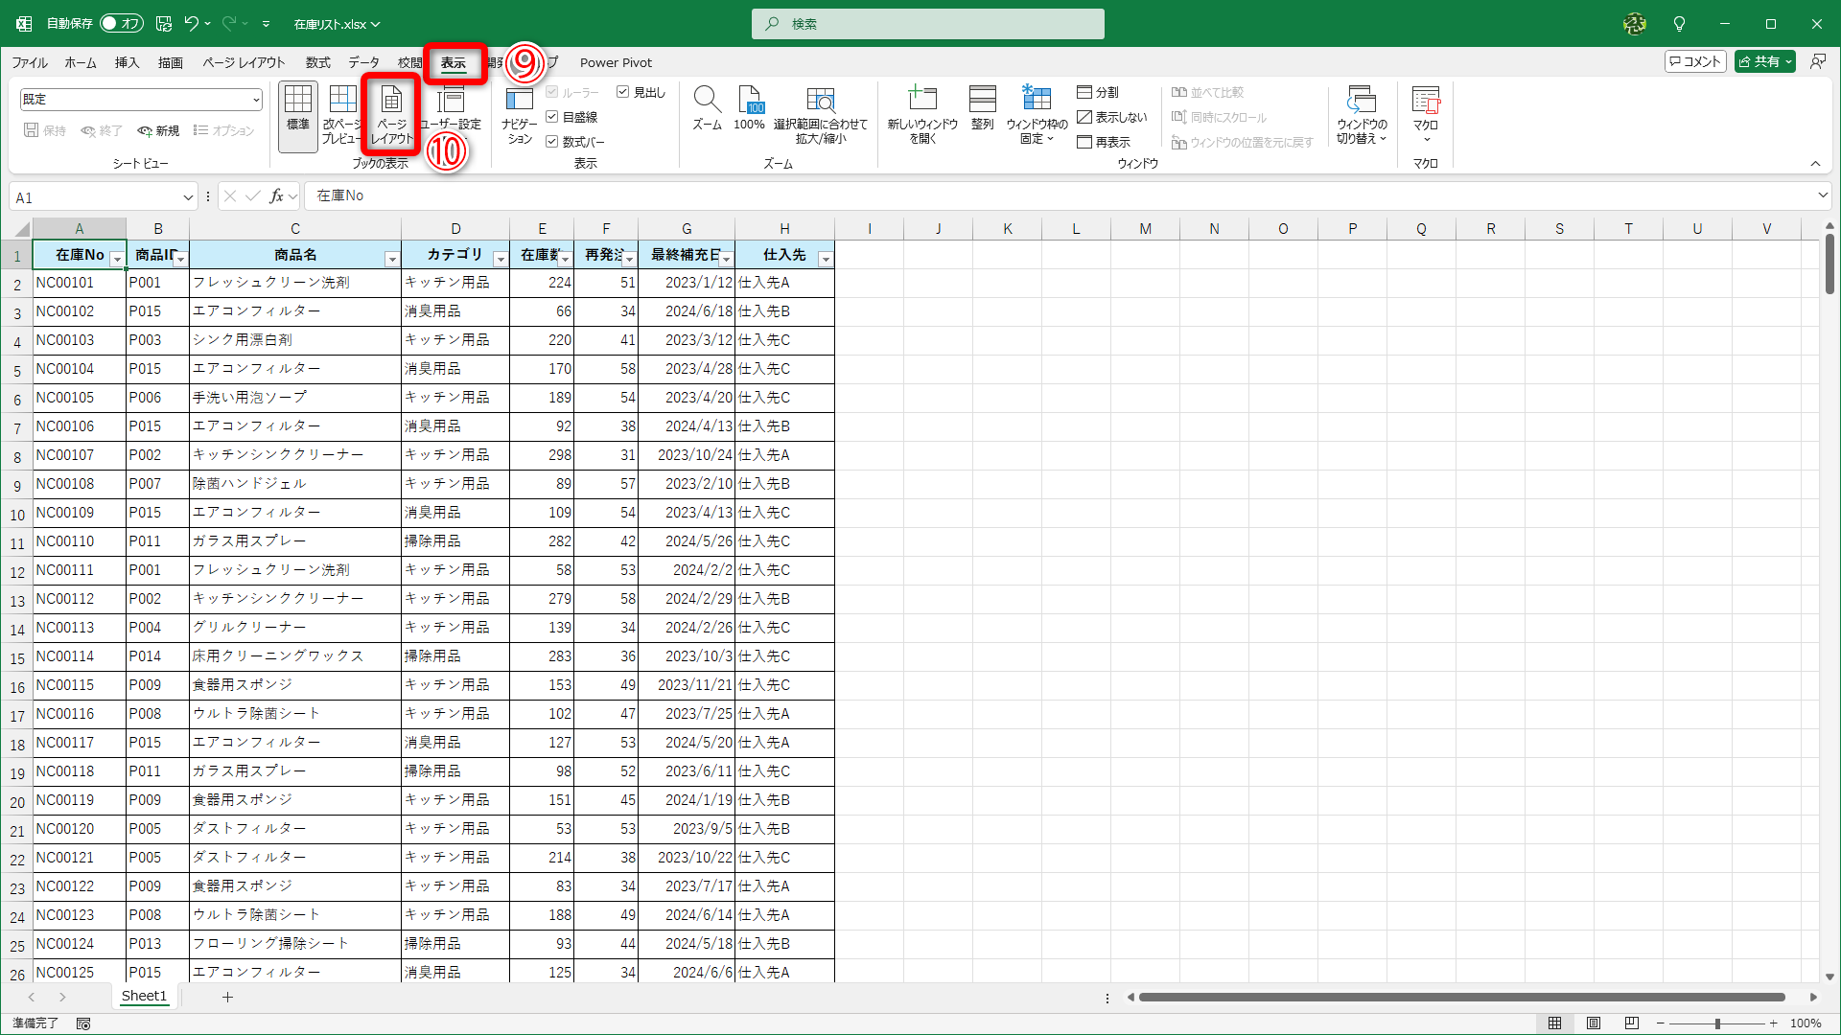Click the Arrange All windows icon

click(x=982, y=100)
